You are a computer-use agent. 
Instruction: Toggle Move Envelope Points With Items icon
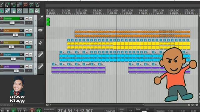click(x=19, y=11)
